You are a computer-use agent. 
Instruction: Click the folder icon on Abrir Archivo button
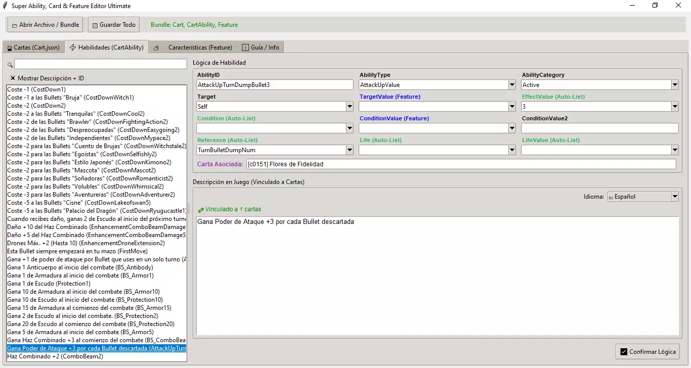tap(15, 25)
